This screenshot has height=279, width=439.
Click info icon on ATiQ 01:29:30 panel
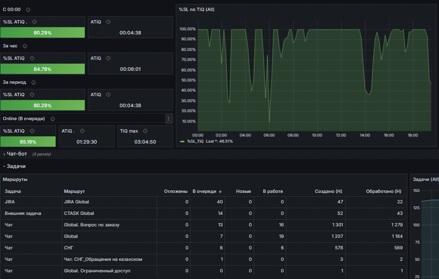[82, 131]
